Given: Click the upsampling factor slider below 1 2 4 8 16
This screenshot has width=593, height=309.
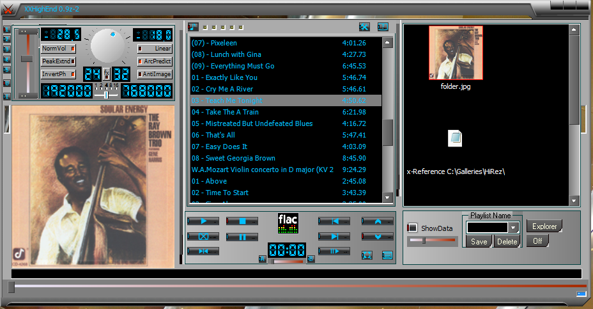Looking at the screenshot, I should click(x=106, y=95).
